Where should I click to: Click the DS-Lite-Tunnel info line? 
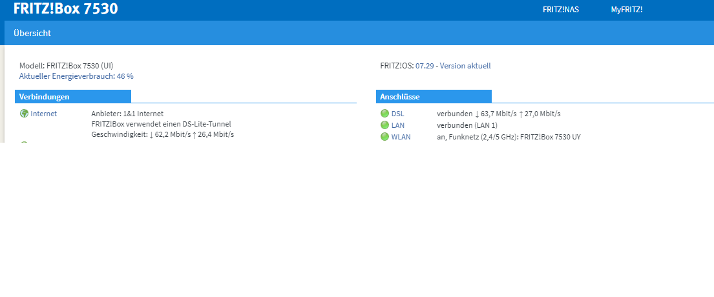point(161,124)
